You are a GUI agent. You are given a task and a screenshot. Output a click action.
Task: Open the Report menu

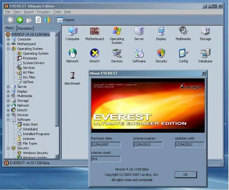tap(29, 12)
